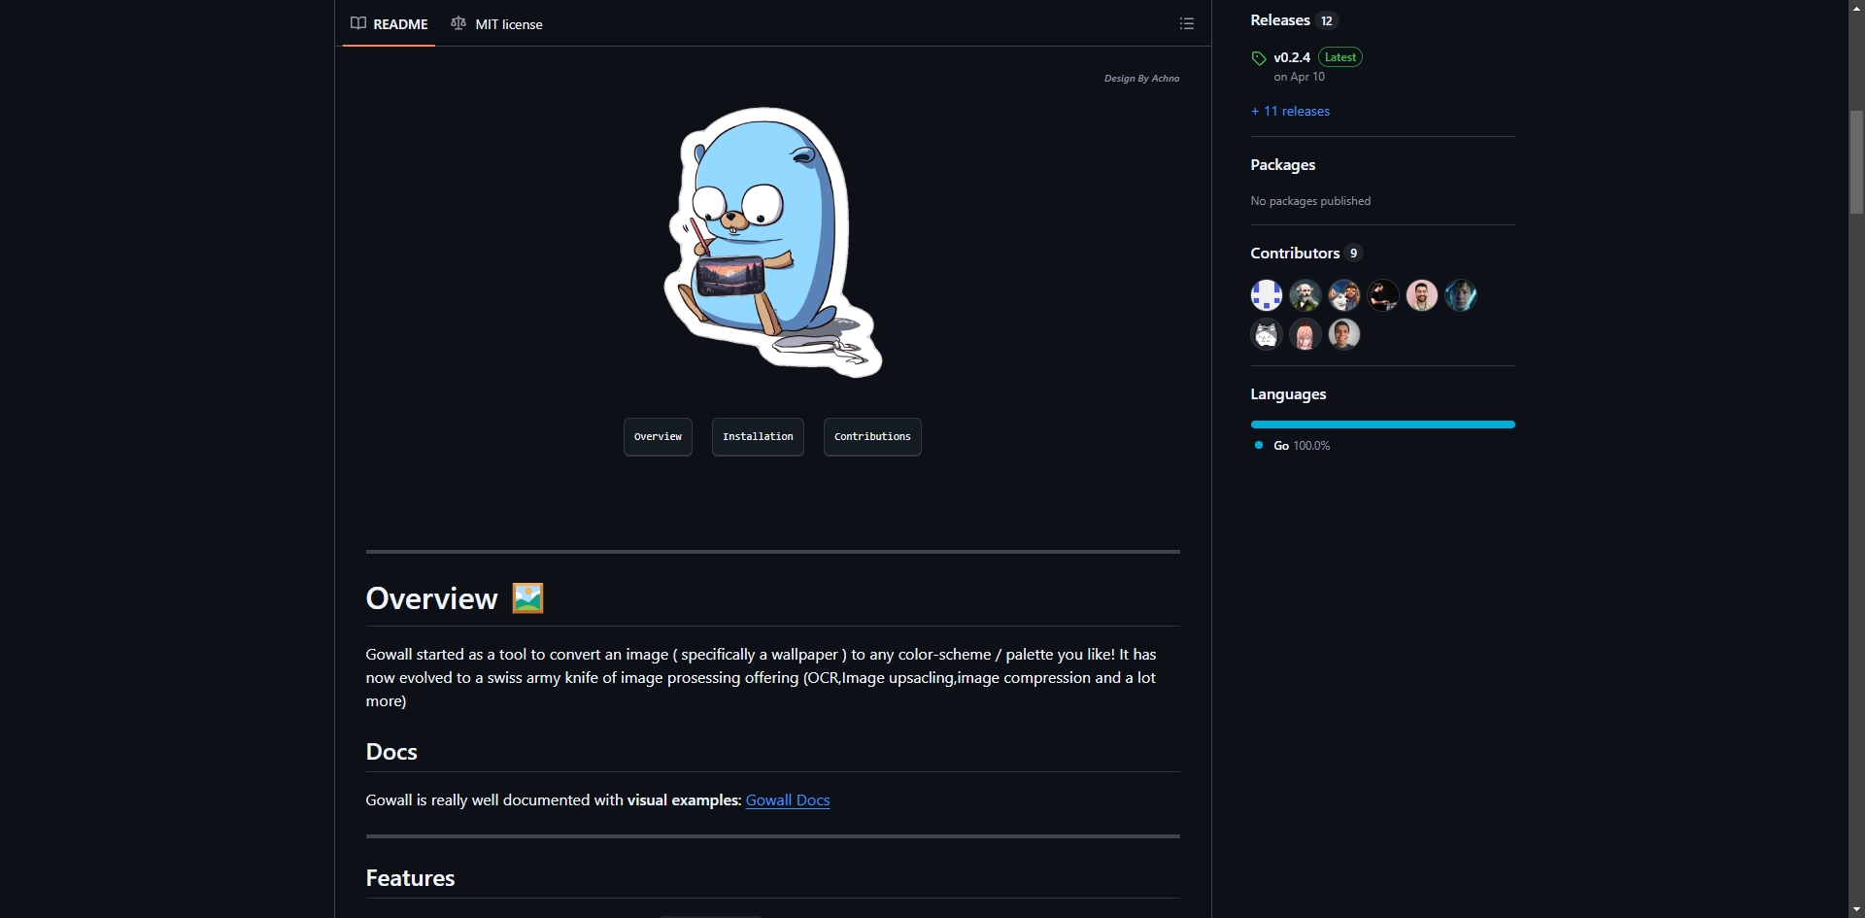
Task: Click the Installation badge button
Action: tap(758, 437)
